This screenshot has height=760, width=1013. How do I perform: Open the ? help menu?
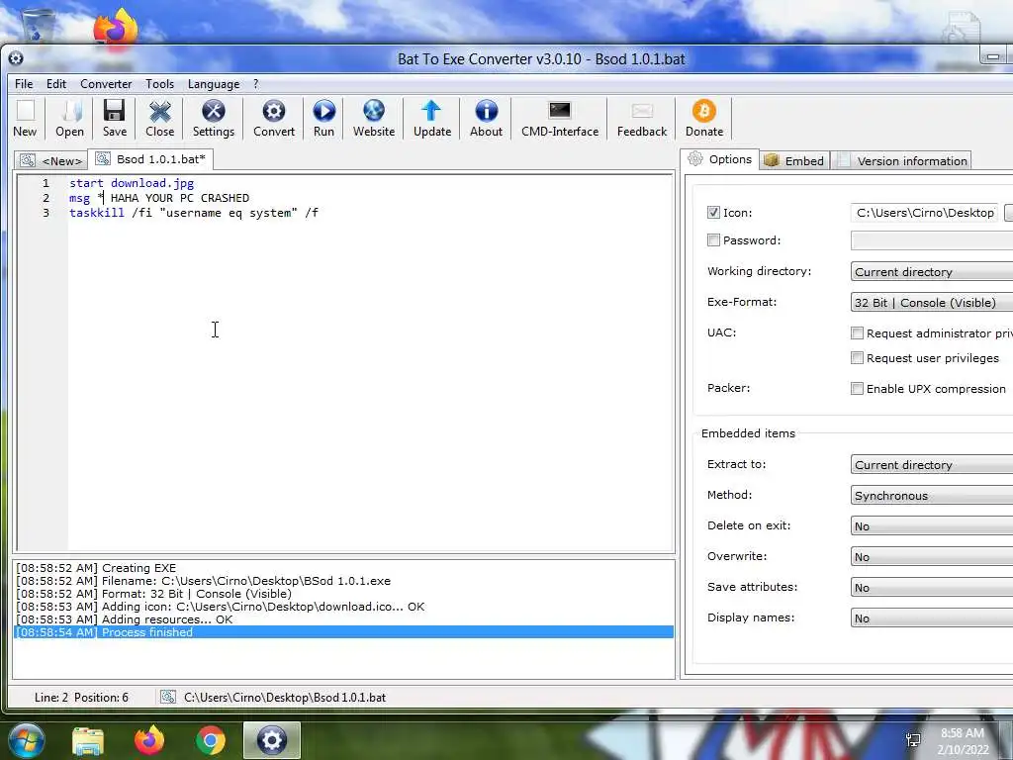click(x=256, y=84)
